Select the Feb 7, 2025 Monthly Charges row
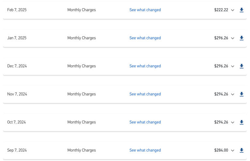This screenshot has width=250, height=161. [125, 10]
